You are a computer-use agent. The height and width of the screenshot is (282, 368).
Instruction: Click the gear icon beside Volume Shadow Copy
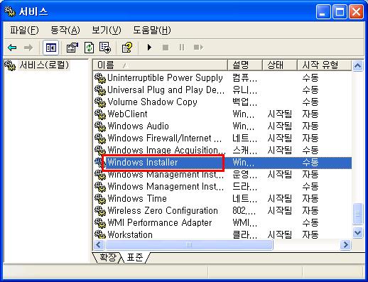100,102
